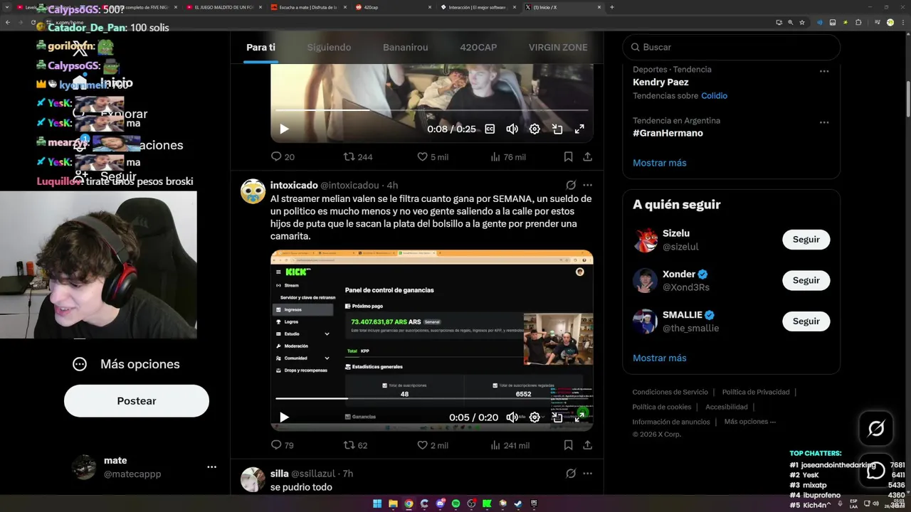Enter fullscreen on the top video
911x512 pixels.
tap(579, 129)
